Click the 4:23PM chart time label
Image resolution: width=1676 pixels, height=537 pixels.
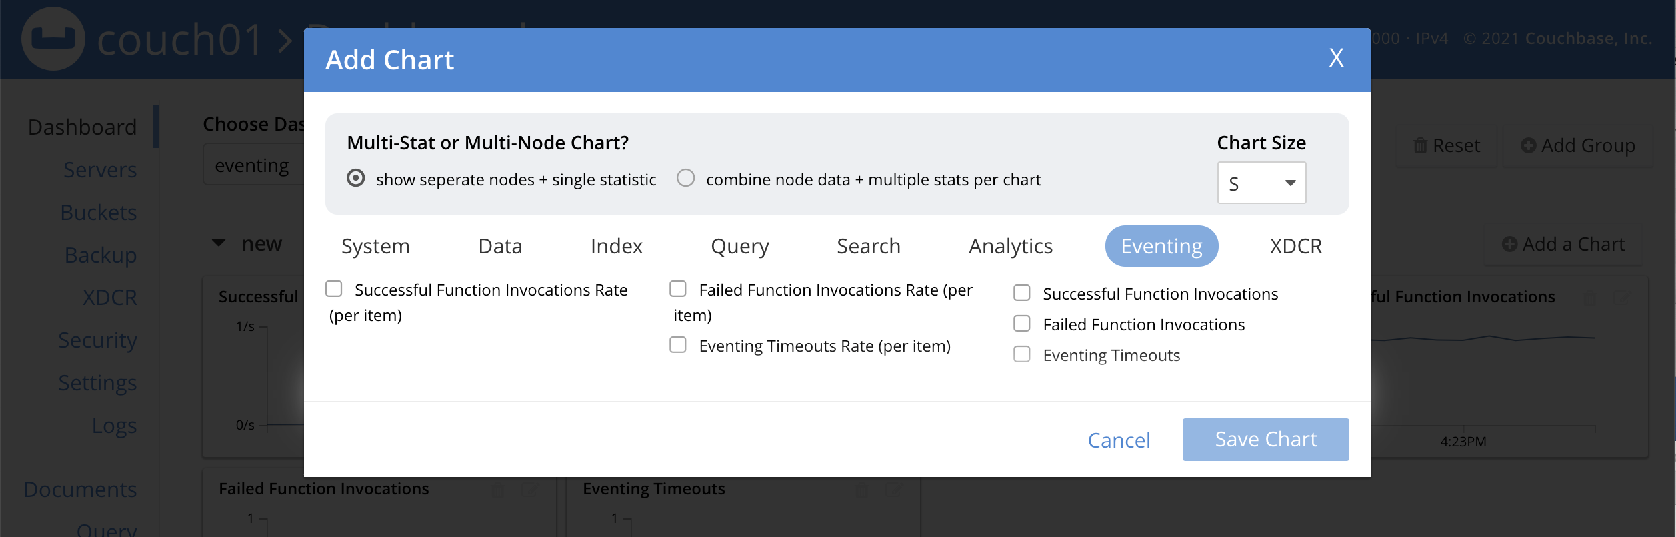point(1463,442)
